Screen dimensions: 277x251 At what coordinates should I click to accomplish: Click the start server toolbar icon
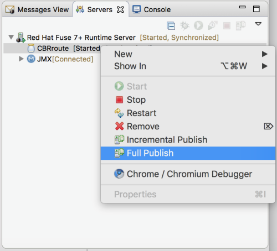198,25
